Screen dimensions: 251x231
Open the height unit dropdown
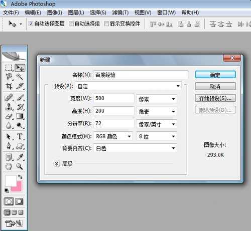157,111
